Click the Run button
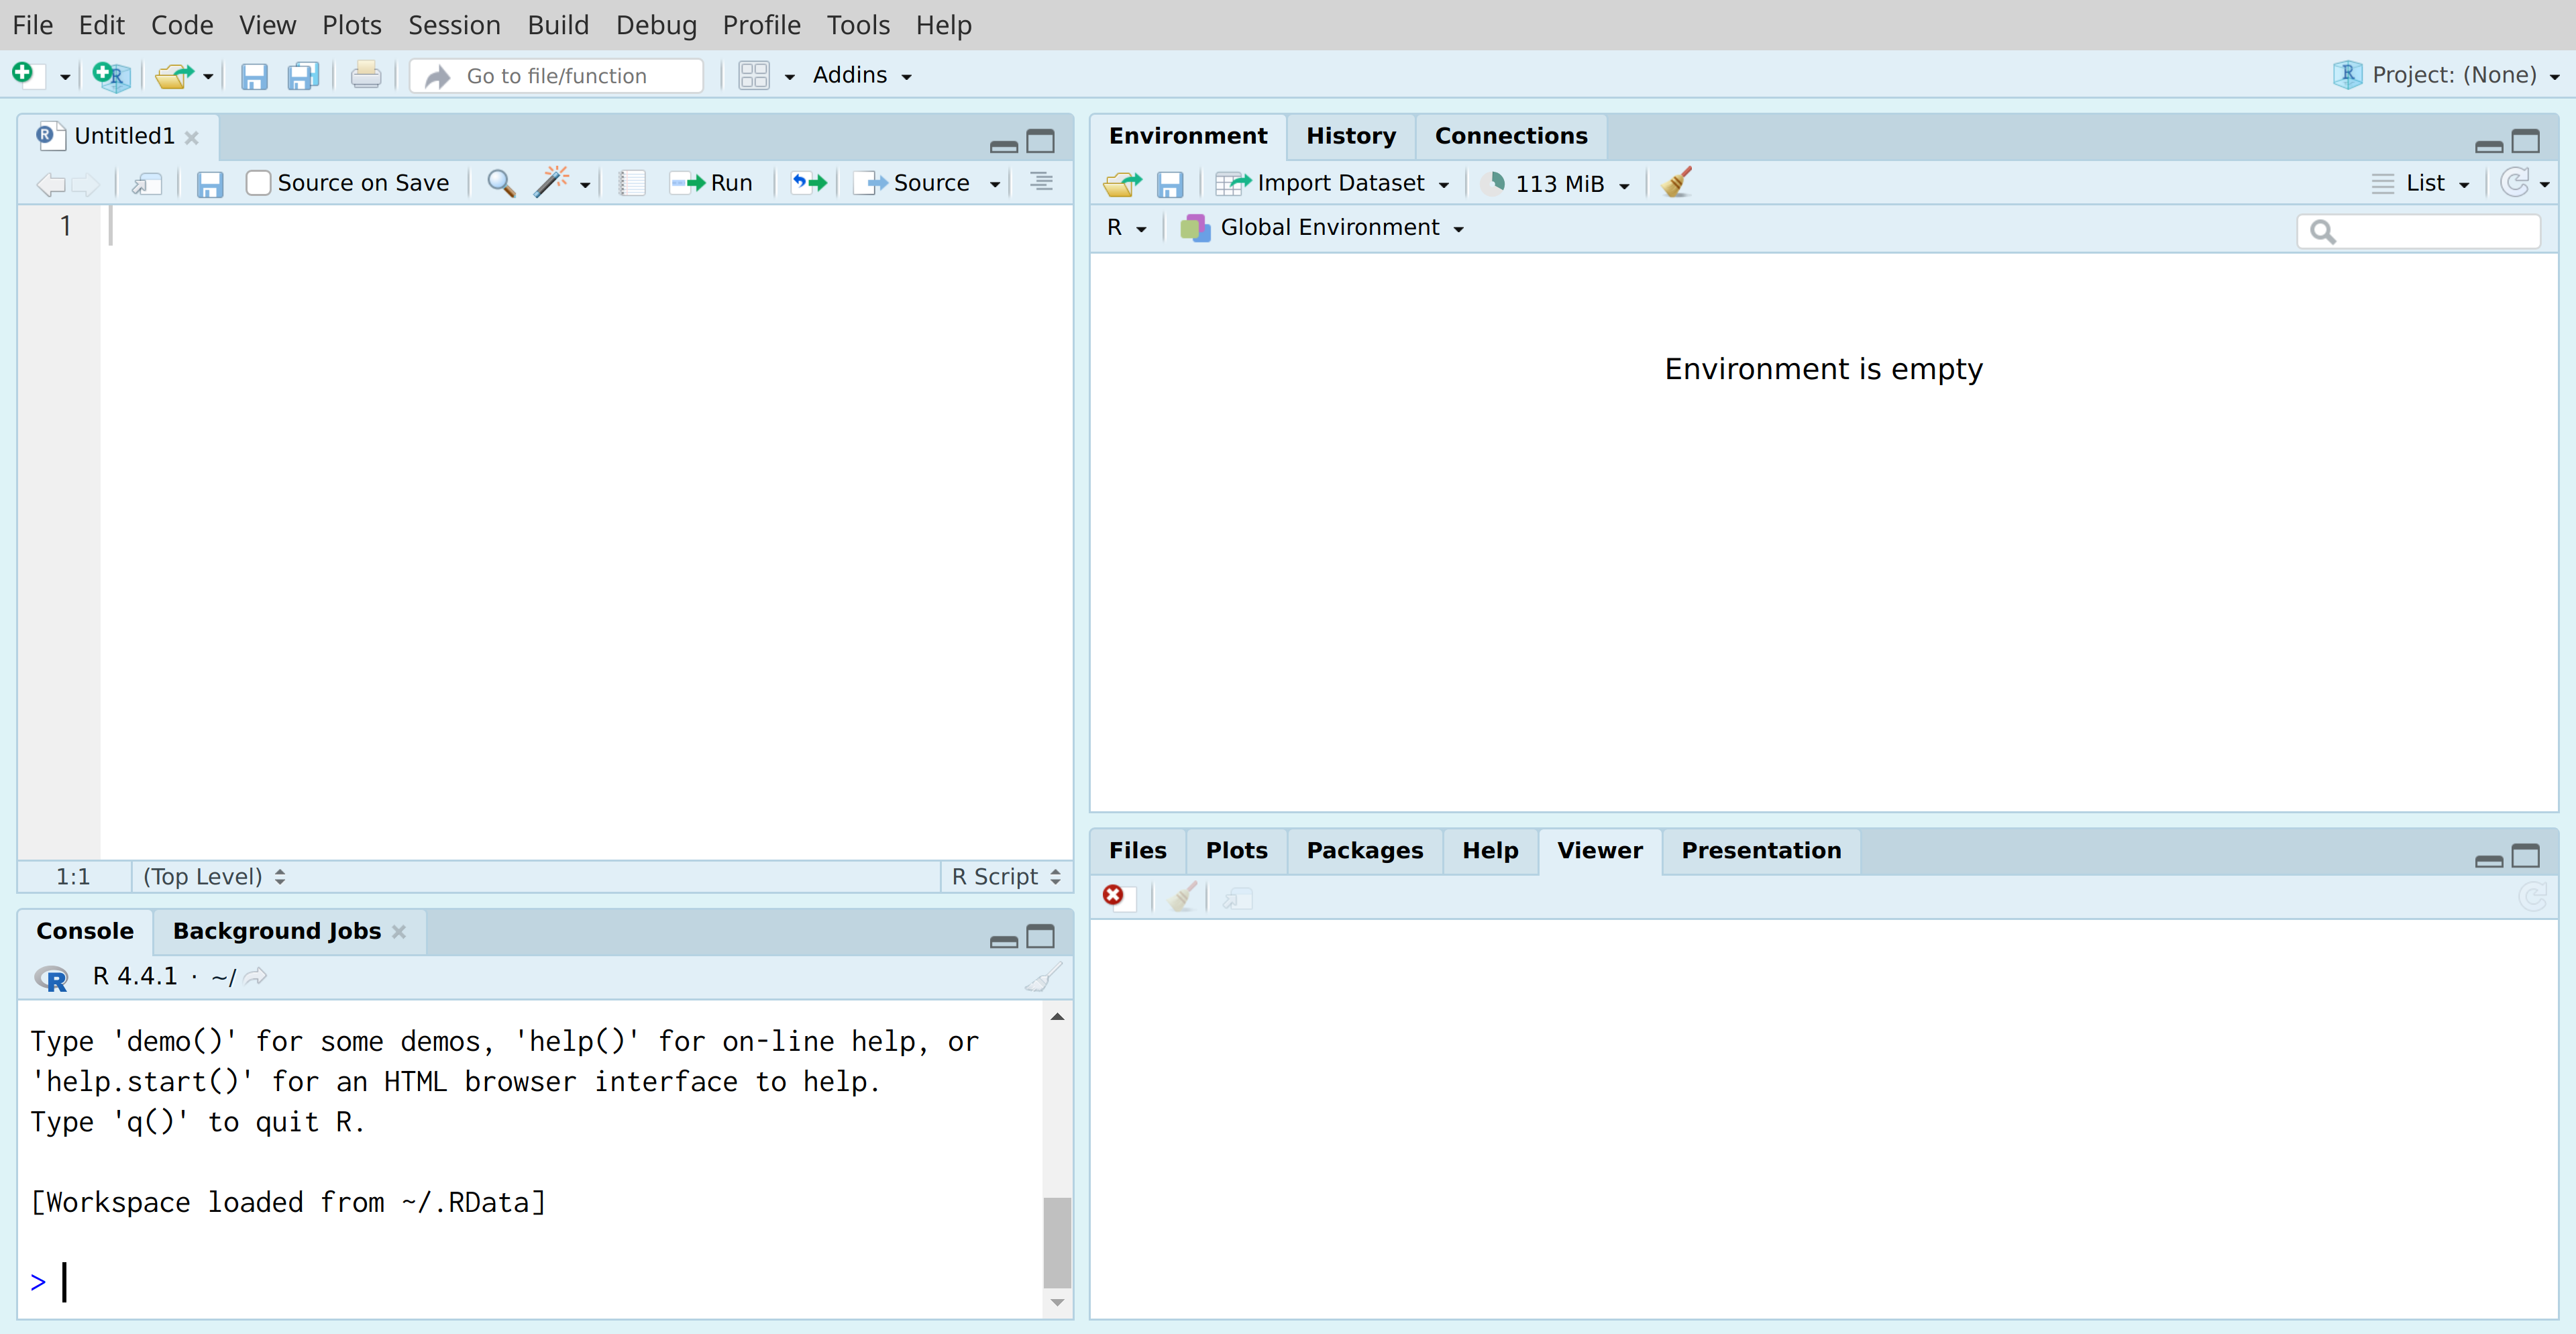 pos(712,183)
